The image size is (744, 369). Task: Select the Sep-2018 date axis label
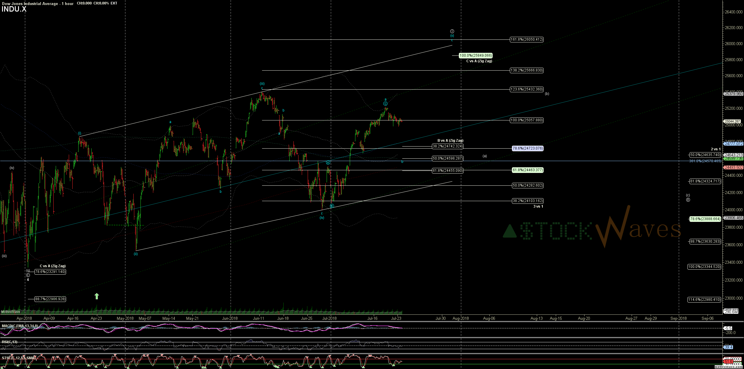(x=678, y=319)
